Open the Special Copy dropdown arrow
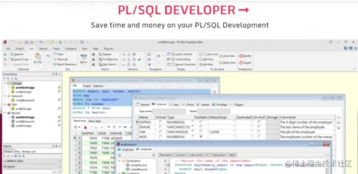Viewport: 358px width, 174px height. pos(31,60)
